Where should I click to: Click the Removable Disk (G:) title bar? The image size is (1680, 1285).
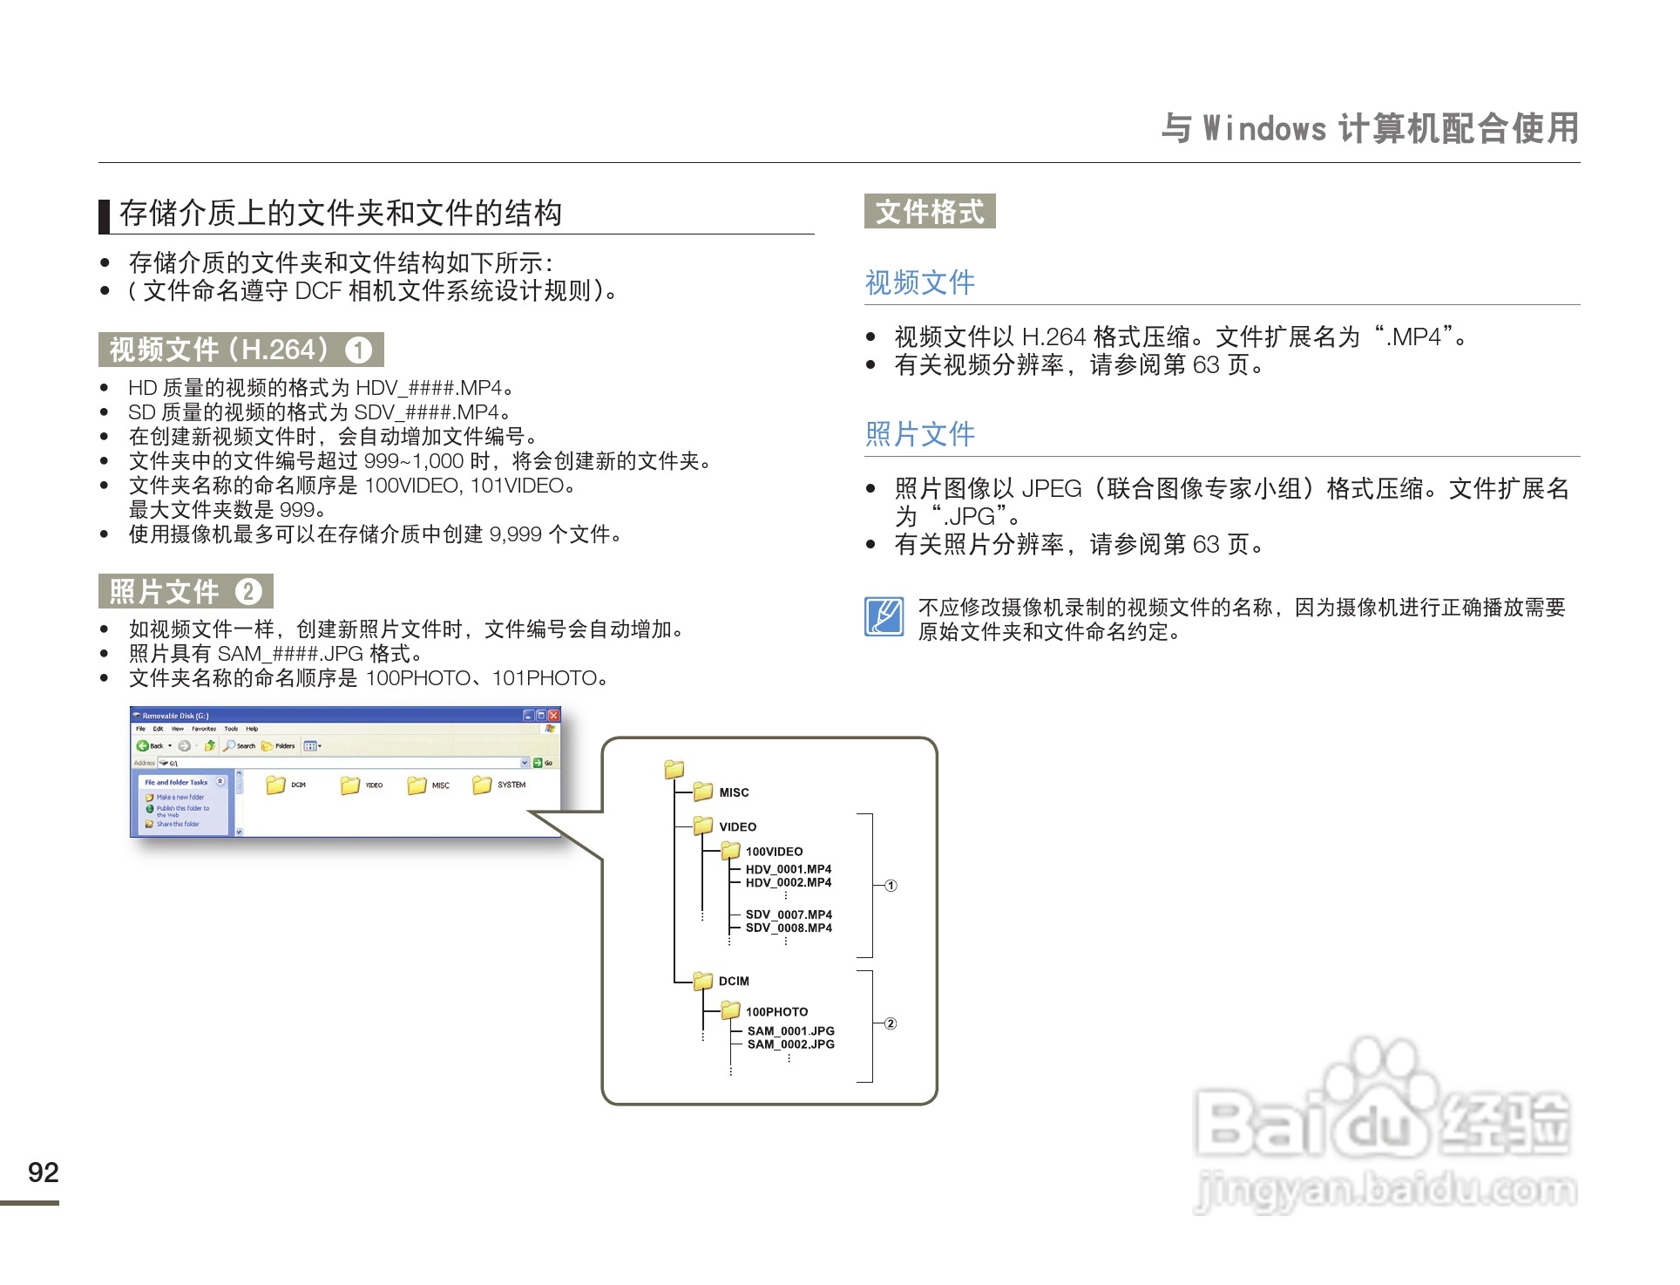pos(345,716)
